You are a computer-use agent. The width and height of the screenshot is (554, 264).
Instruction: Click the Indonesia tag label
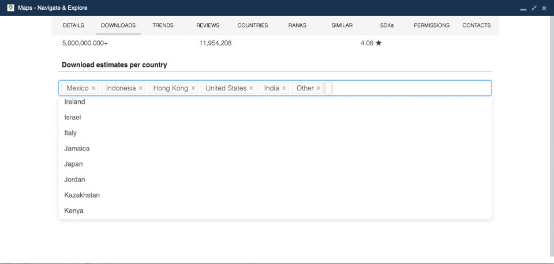click(121, 88)
